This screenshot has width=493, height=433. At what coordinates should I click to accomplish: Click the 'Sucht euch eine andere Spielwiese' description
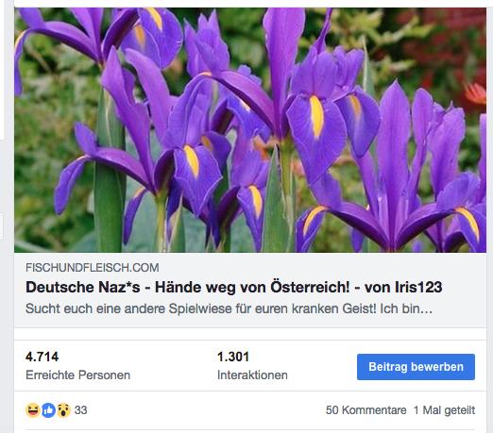pos(229,308)
